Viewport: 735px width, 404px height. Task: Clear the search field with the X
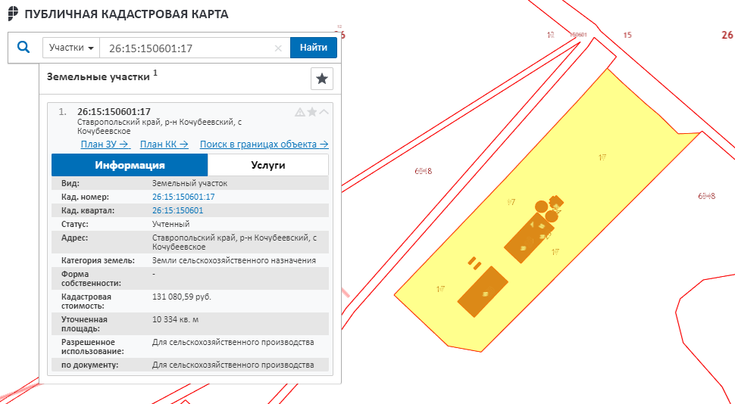pyautogui.click(x=278, y=48)
